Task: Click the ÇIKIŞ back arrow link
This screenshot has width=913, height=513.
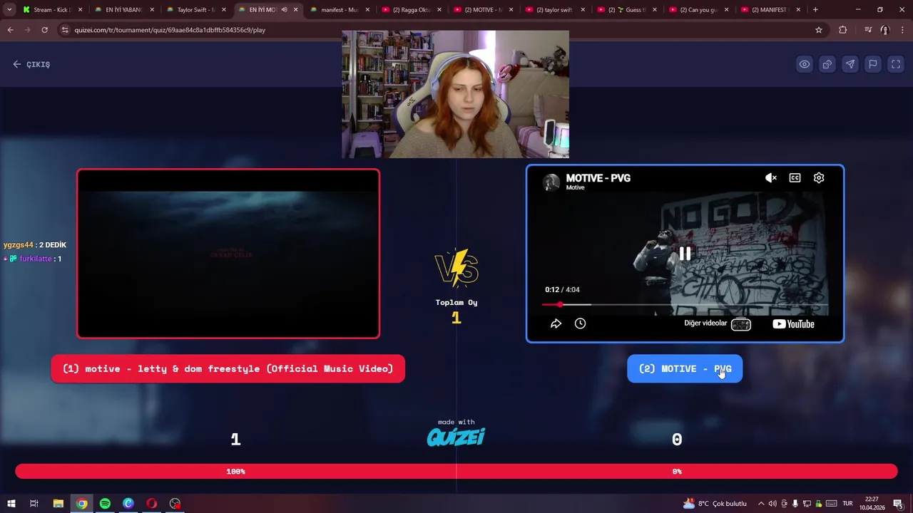Action: pyautogui.click(x=31, y=64)
